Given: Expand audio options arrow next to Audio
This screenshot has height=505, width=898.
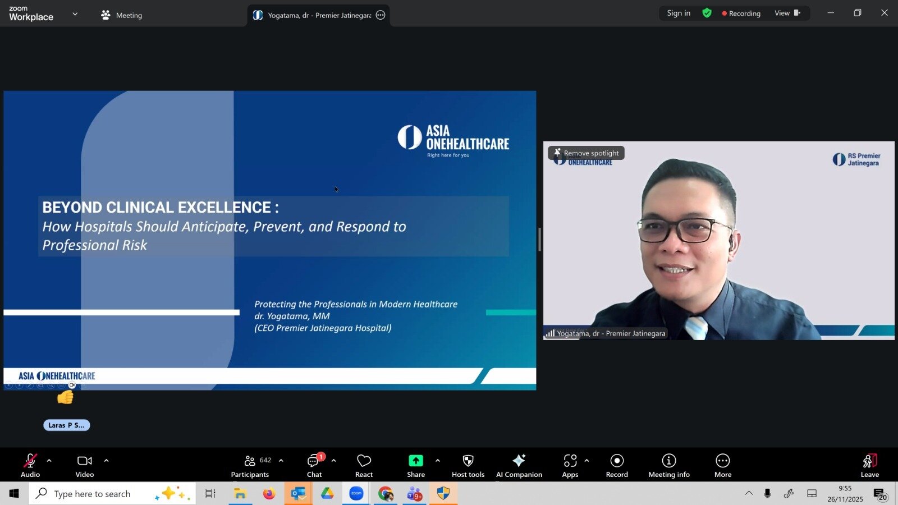Looking at the screenshot, I should (49, 461).
